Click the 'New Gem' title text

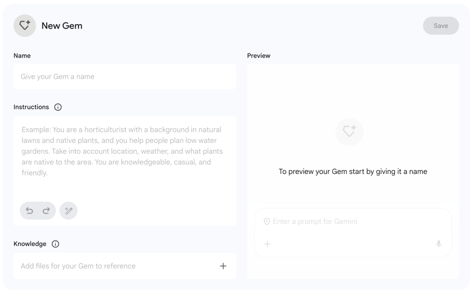pyautogui.click(x=62, y=26)
